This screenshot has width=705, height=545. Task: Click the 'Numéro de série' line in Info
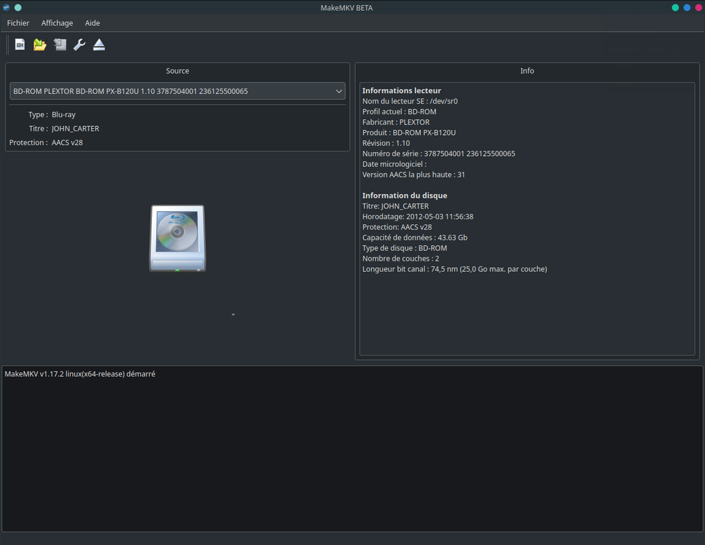(439, 154)
